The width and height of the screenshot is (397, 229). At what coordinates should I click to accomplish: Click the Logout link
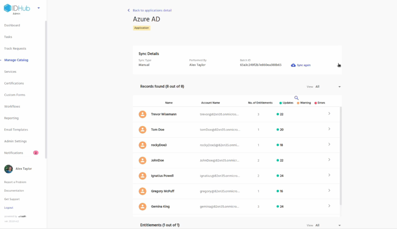pos(9,208)
